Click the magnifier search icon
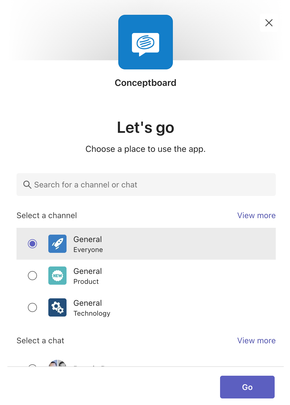Viewport: 290px width, 405px height. pyautogui.click(x=27, y=185)
